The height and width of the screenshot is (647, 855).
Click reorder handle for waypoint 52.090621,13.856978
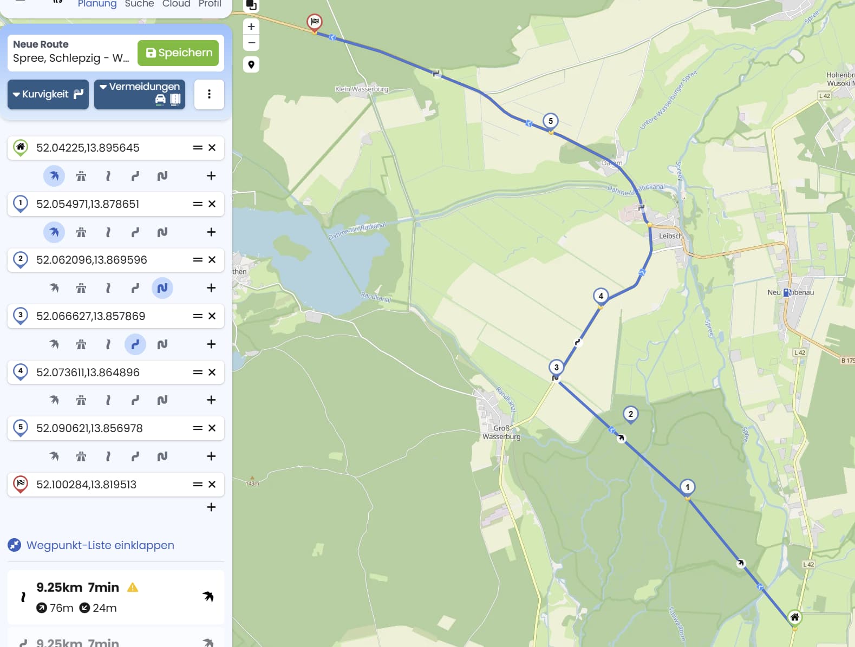(198, 428)
